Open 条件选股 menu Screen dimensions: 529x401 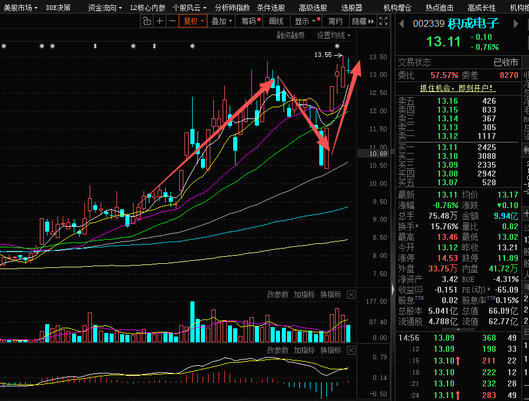click(271, 8)
